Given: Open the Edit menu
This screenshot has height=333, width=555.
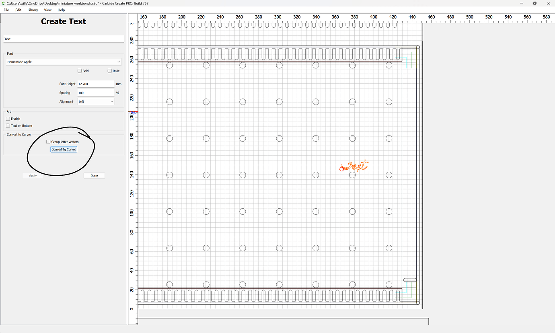Looking at the screenshot, I should (18, 10).
